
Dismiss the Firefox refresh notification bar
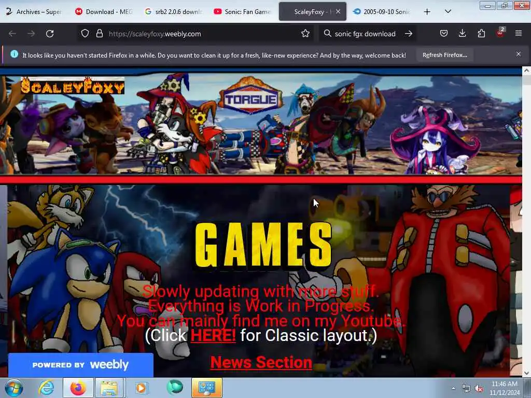[x=519, y=54]
